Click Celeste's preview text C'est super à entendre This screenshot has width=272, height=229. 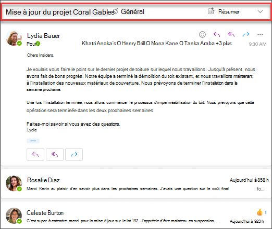point(47,221)
